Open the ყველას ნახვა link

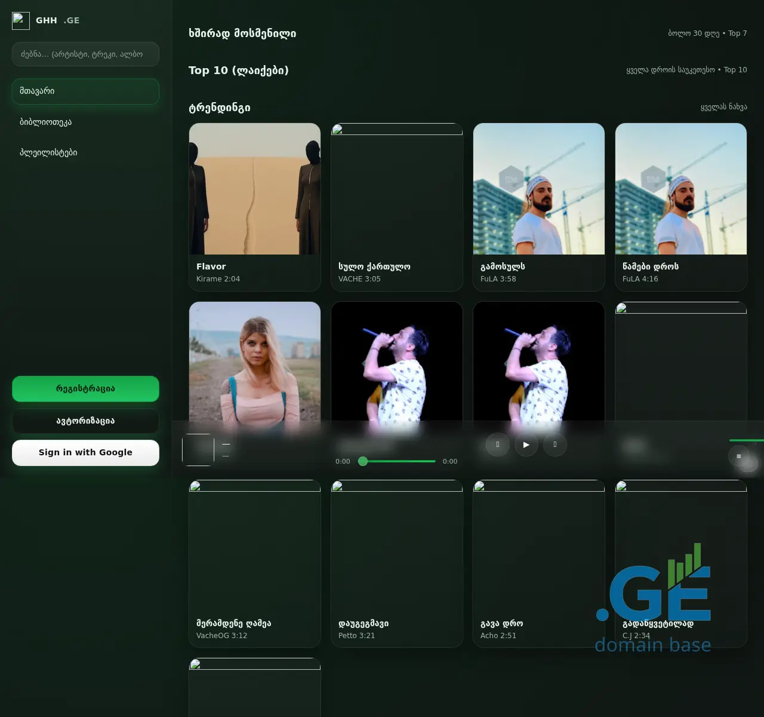point(723,106)
